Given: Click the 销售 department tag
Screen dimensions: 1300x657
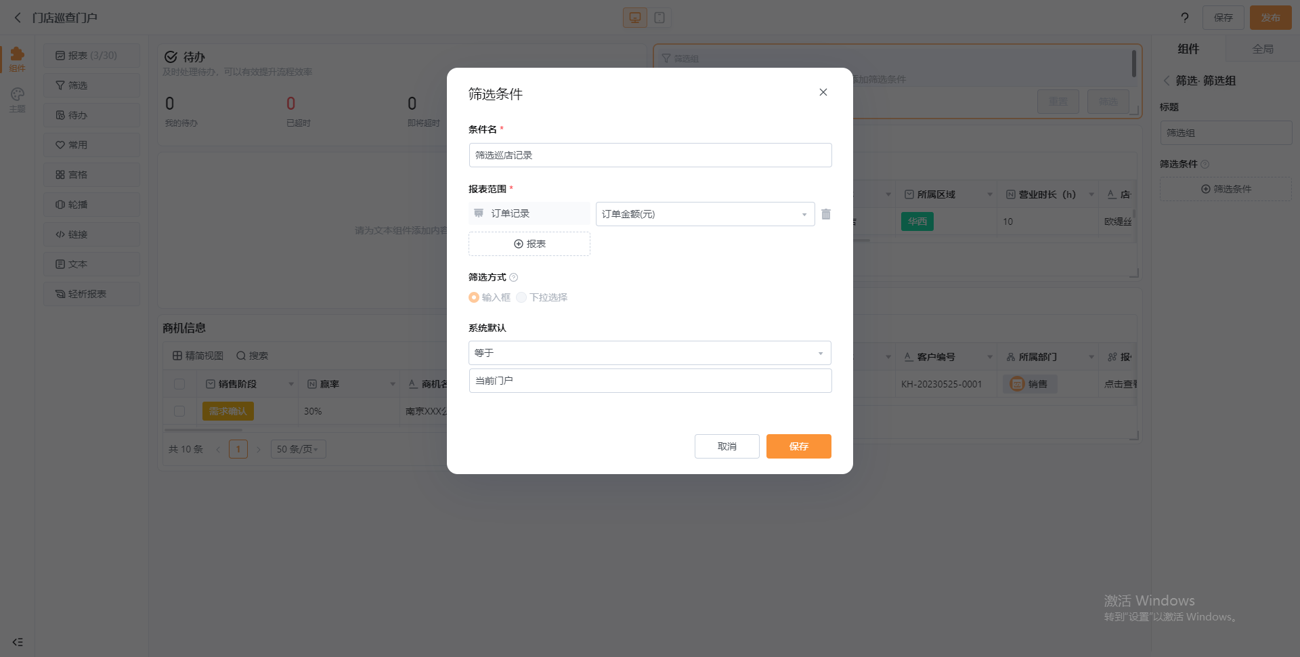Looking at the screenshot, I should coord(1030,384).
